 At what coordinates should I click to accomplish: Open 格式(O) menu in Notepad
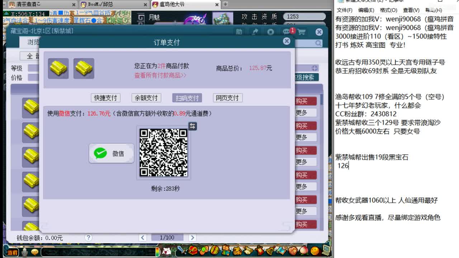(x=388, y=10)
